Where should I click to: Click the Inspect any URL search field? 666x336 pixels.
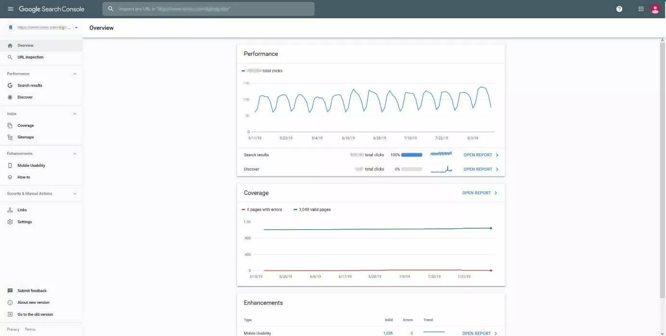tap(208, 9)
